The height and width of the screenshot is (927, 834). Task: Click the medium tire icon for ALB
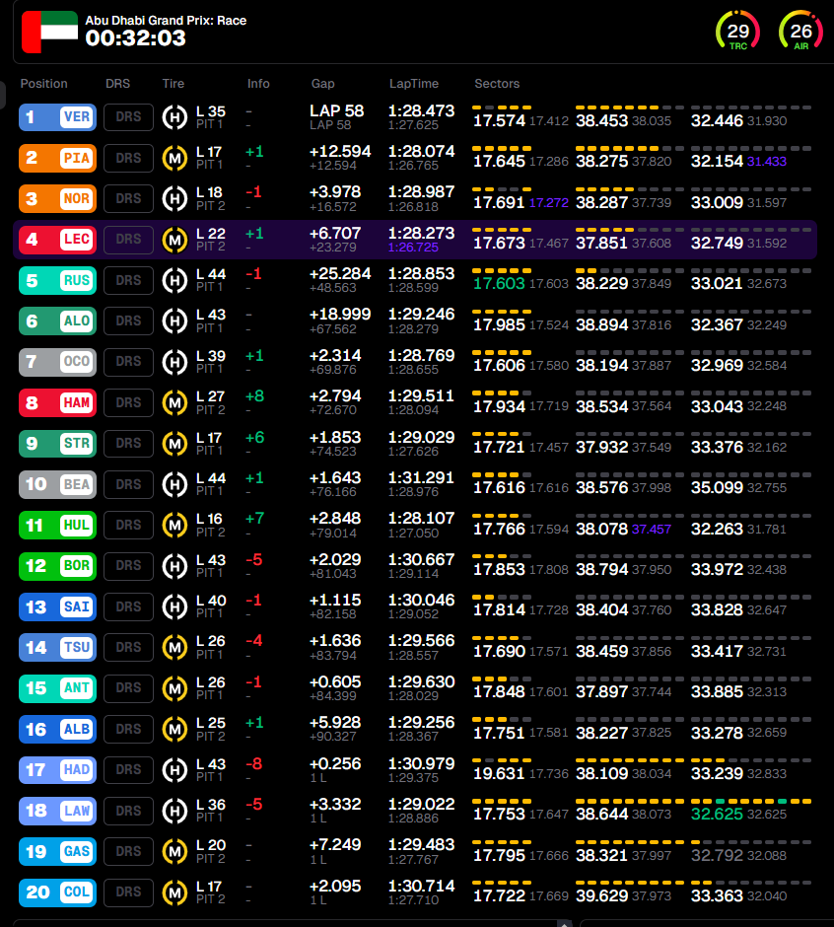(x=174, y=729)
